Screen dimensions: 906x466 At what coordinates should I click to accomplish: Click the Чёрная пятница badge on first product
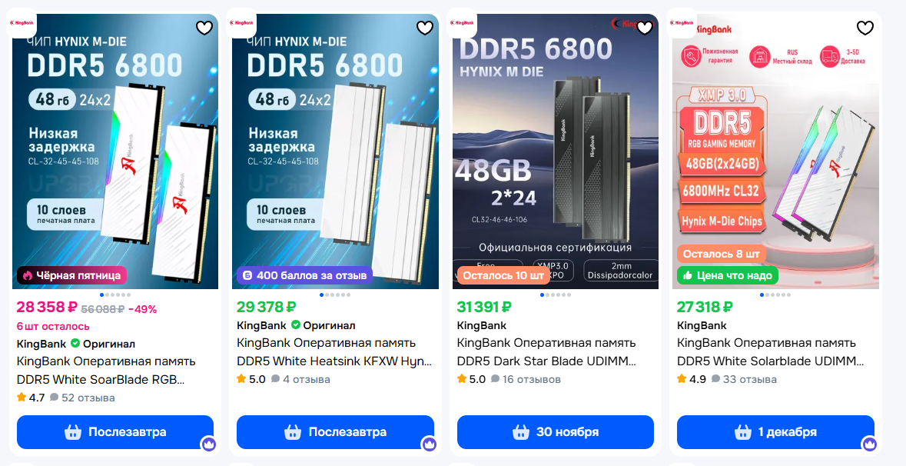pos(71,275)
